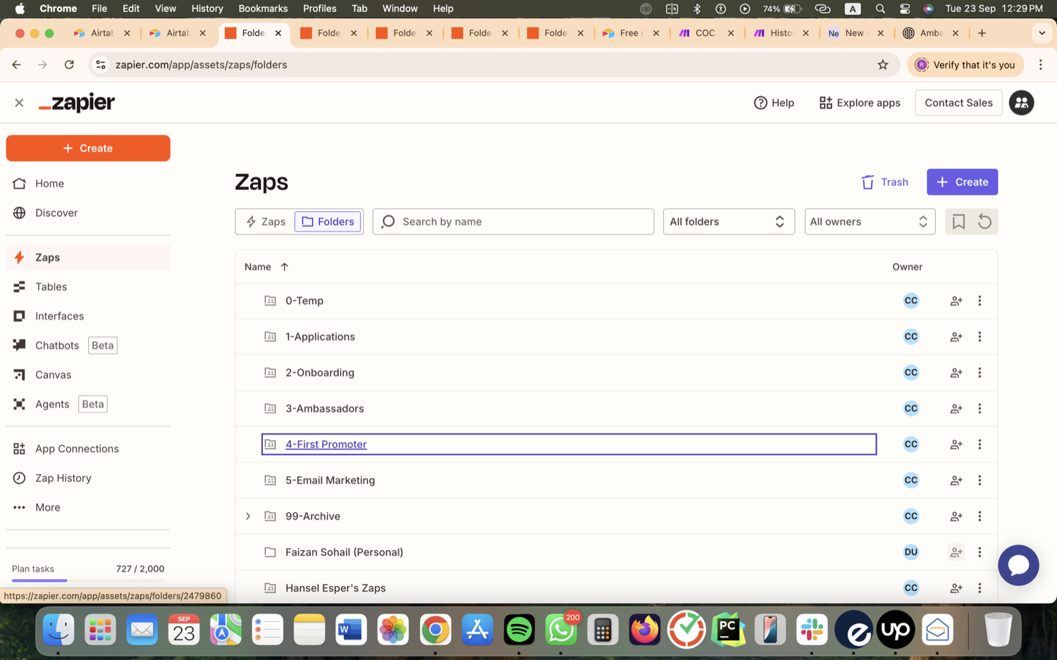Click the Search by name field
This screenshot has height=660, width=1057.
(x=513, y=222)
